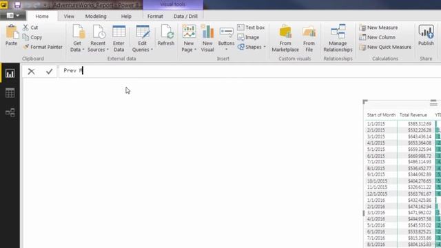Select the Home ribbon tab

click(x=42, y=17)
